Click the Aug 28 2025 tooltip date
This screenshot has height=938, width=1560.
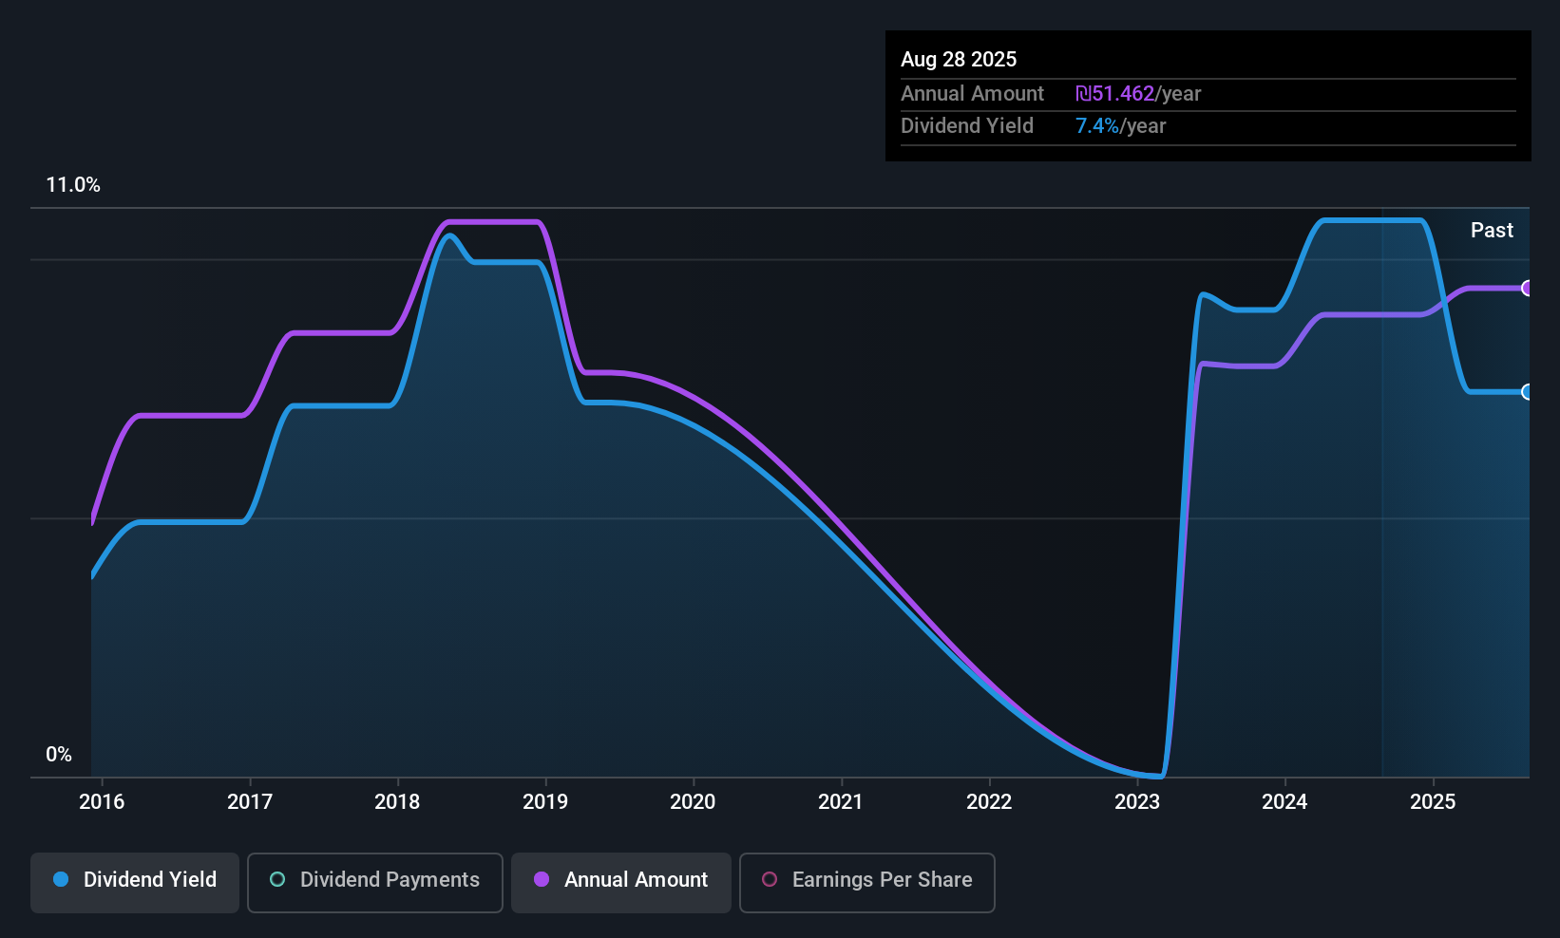tap(959, 60)
